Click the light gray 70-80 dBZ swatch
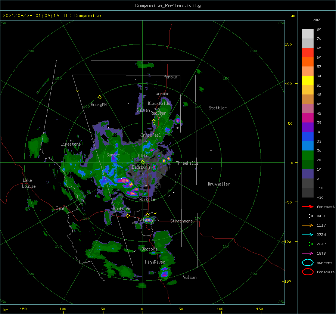The image size is (336, 314). pos(308,34)
